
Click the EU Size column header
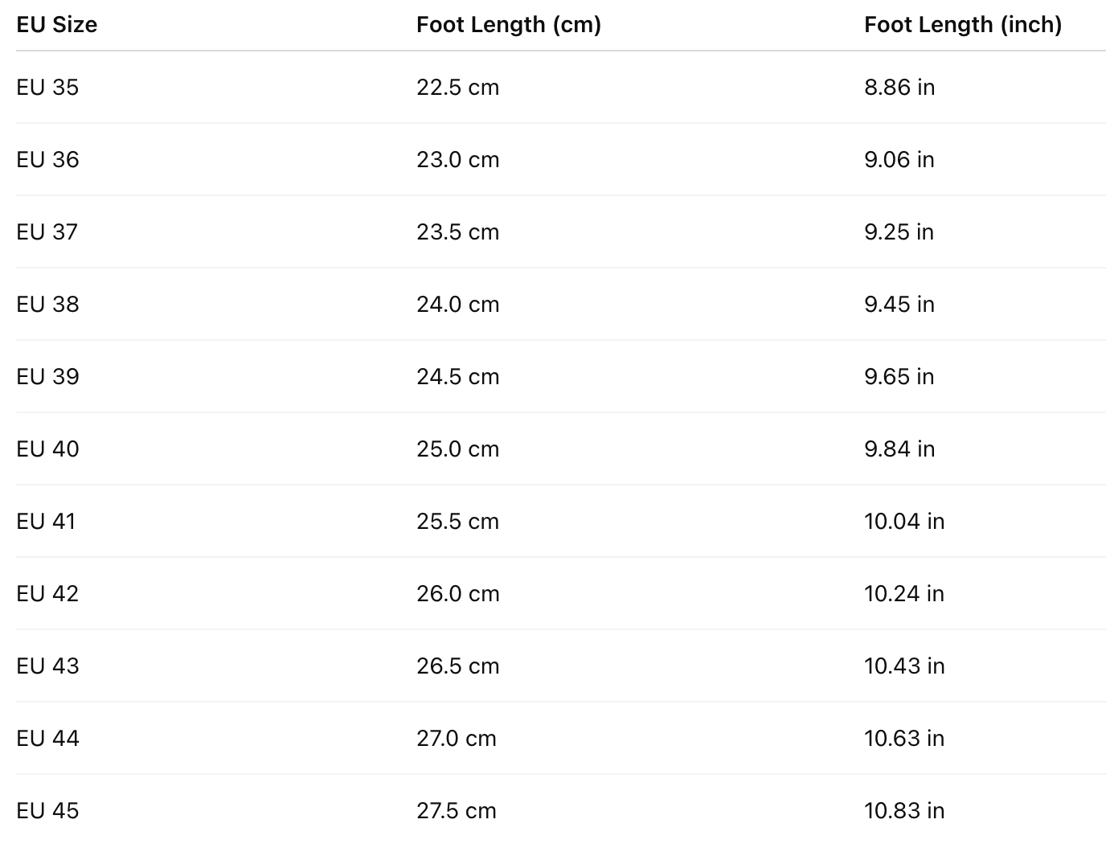(x=56, y=25)
